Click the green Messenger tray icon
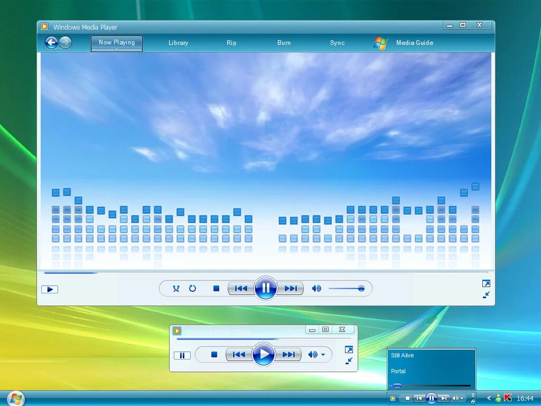Screen dimensions: 541x406 [x=498, y=398]
